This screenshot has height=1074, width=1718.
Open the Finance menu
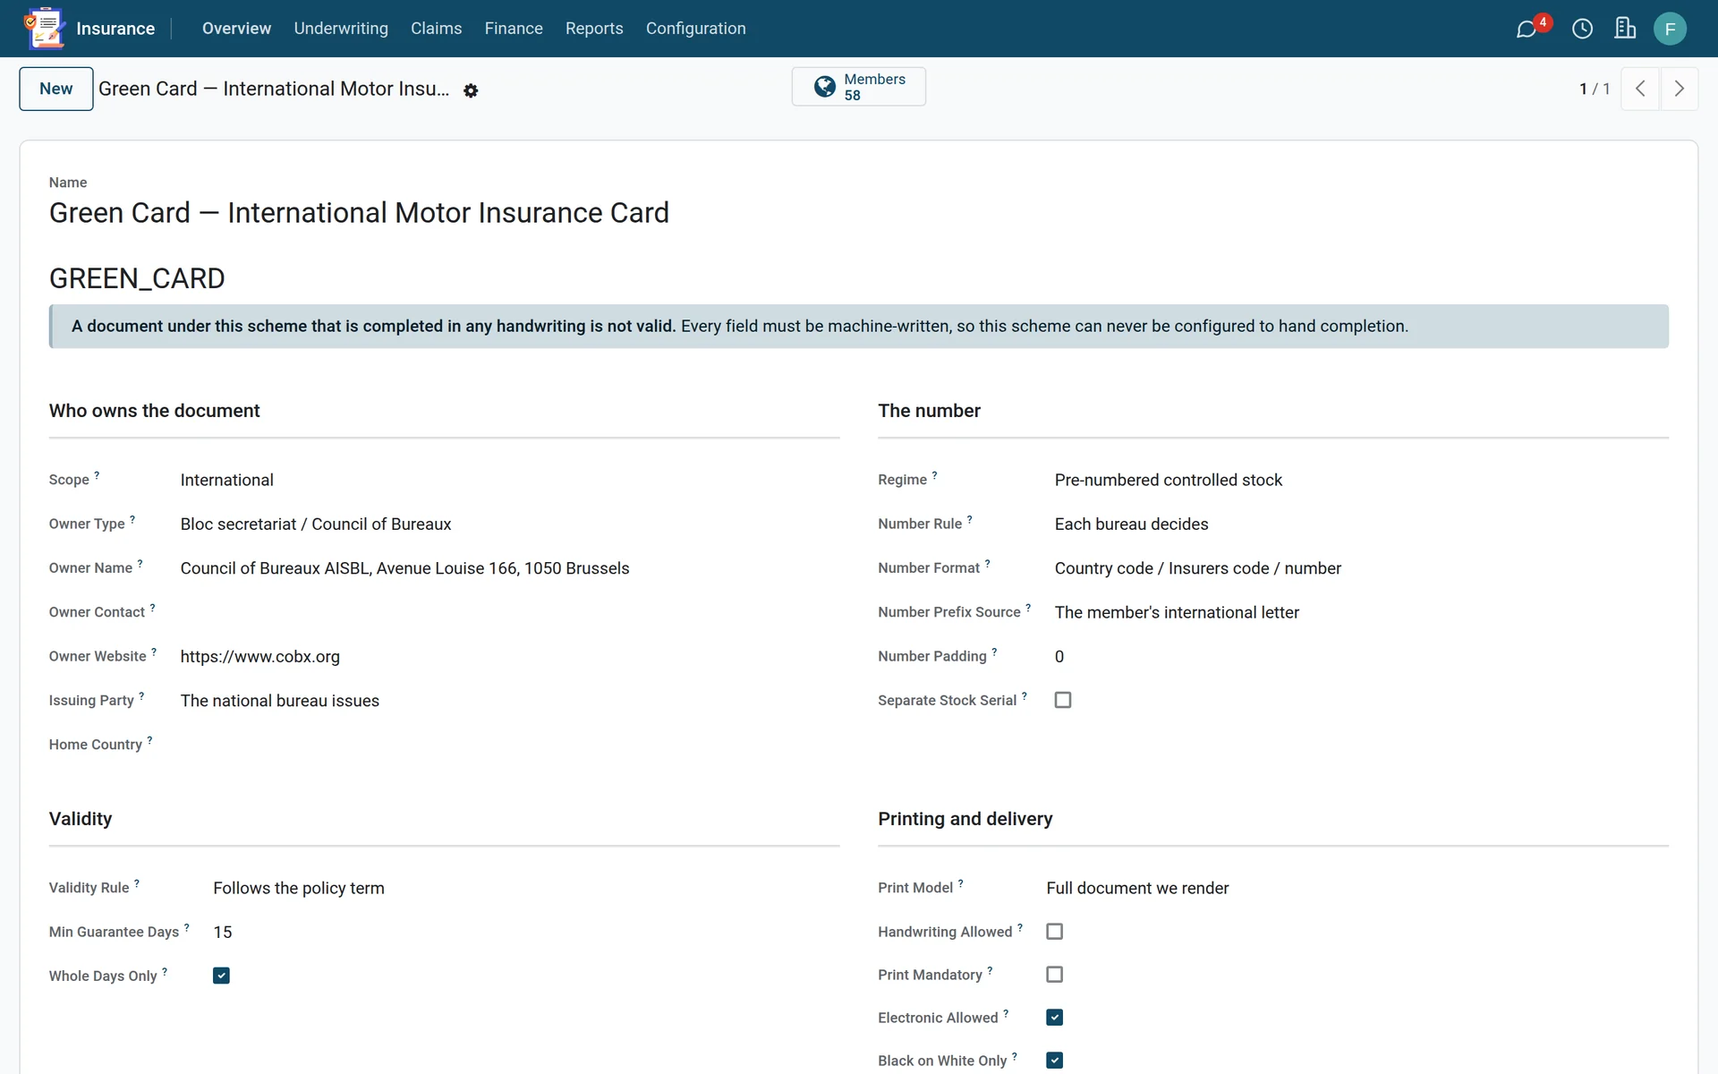[x=514, y=29]
